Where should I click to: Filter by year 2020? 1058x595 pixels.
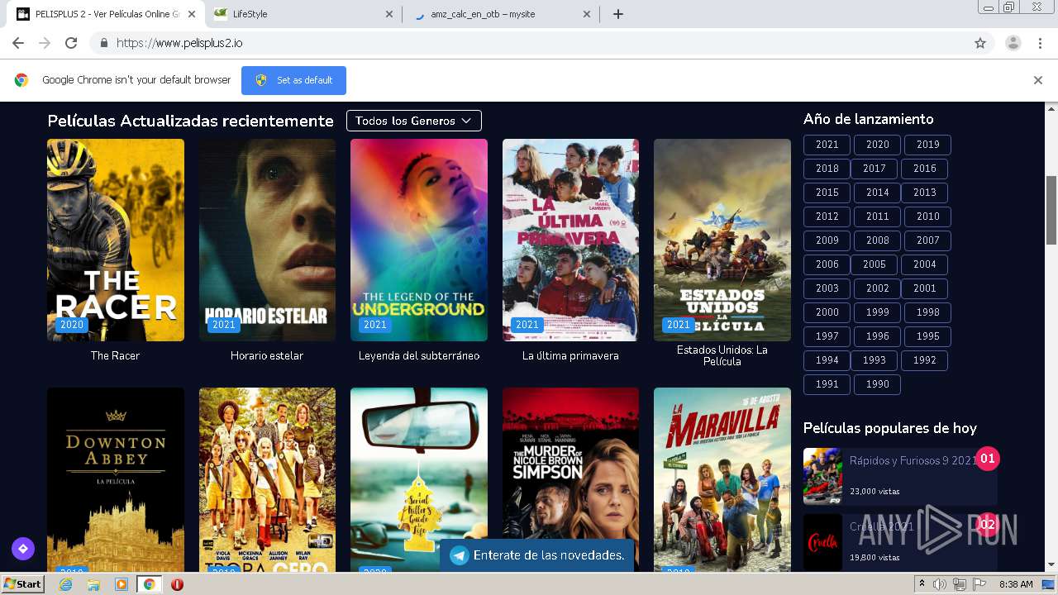point(878,145)
